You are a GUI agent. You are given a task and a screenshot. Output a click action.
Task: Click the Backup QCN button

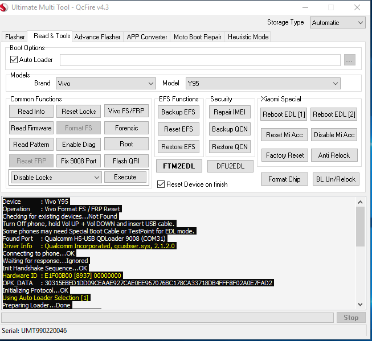coord(230,129)
